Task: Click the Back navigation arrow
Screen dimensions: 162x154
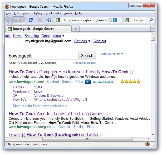Action: pyautogui.click(x=10, y=20)
